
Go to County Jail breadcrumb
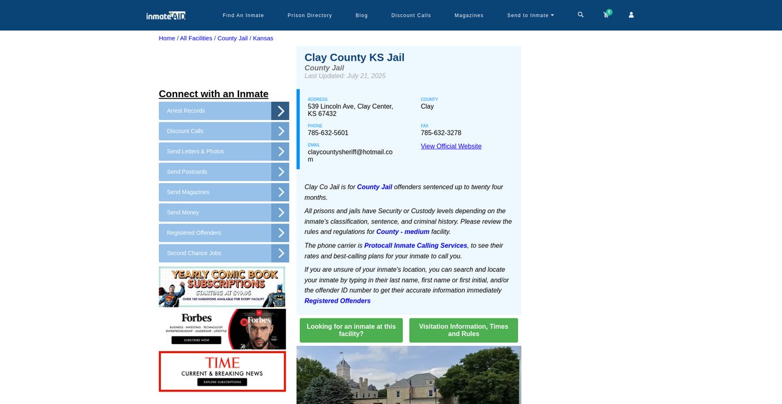(x=233, y=38)
